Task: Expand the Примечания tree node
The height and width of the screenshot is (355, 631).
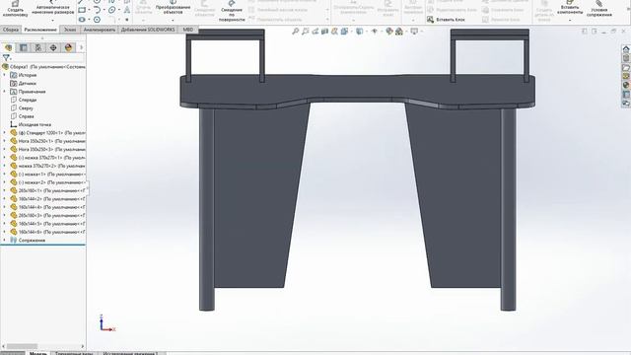Action: coord(4,92)
